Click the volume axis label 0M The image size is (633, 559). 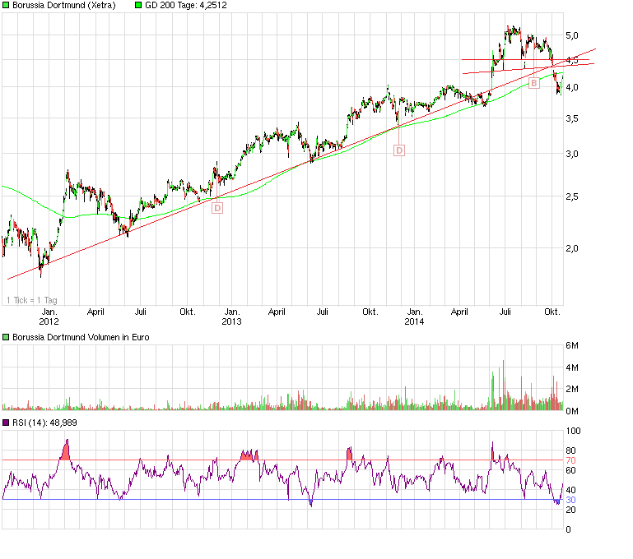point(572,411)
